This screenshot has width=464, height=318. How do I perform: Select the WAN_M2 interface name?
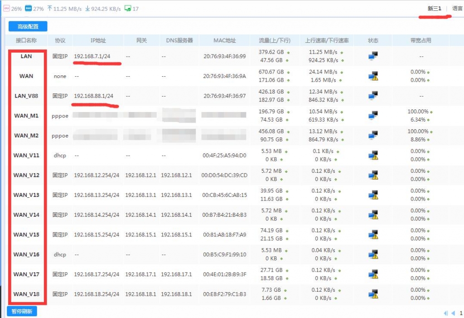26,136
